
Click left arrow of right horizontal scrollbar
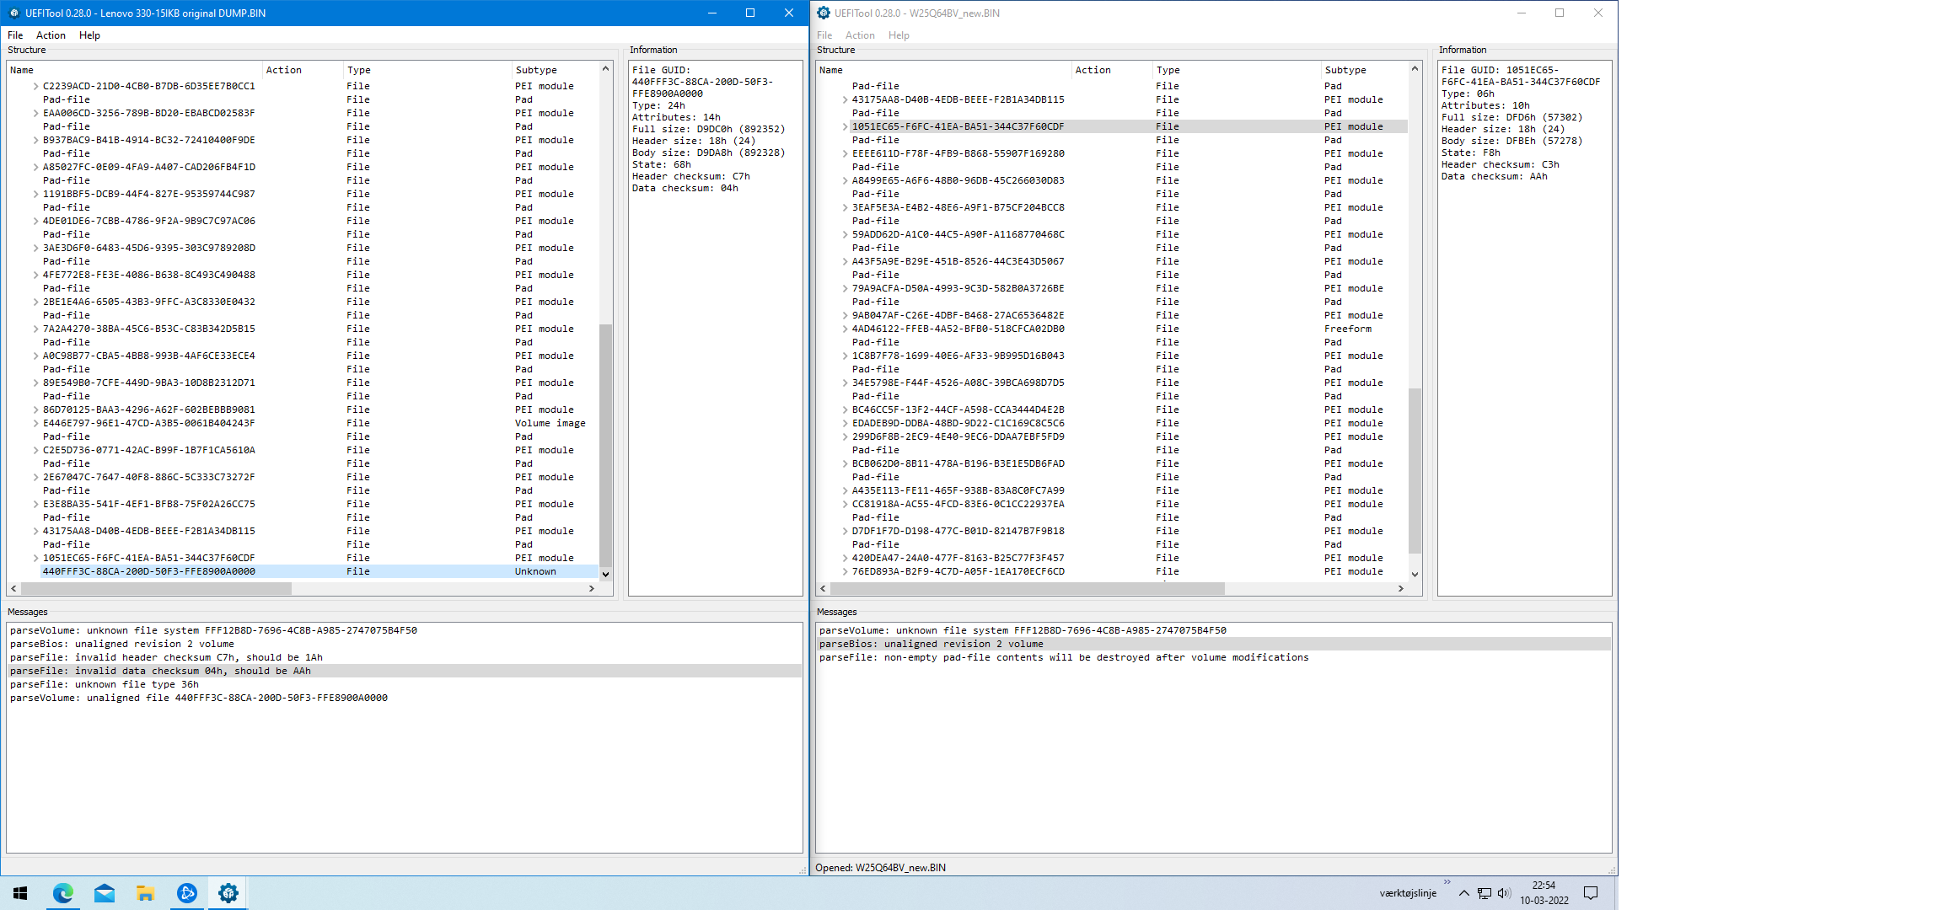(824, 588)
